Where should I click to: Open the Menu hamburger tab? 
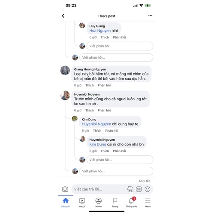pyautogui.click(x=148, y=202)
